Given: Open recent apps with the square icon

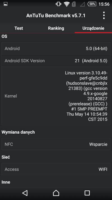Looking at the screenshot, I should point(87,193).
